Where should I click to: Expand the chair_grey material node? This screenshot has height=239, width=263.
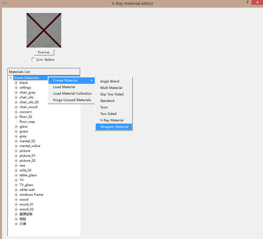[16, 92]
